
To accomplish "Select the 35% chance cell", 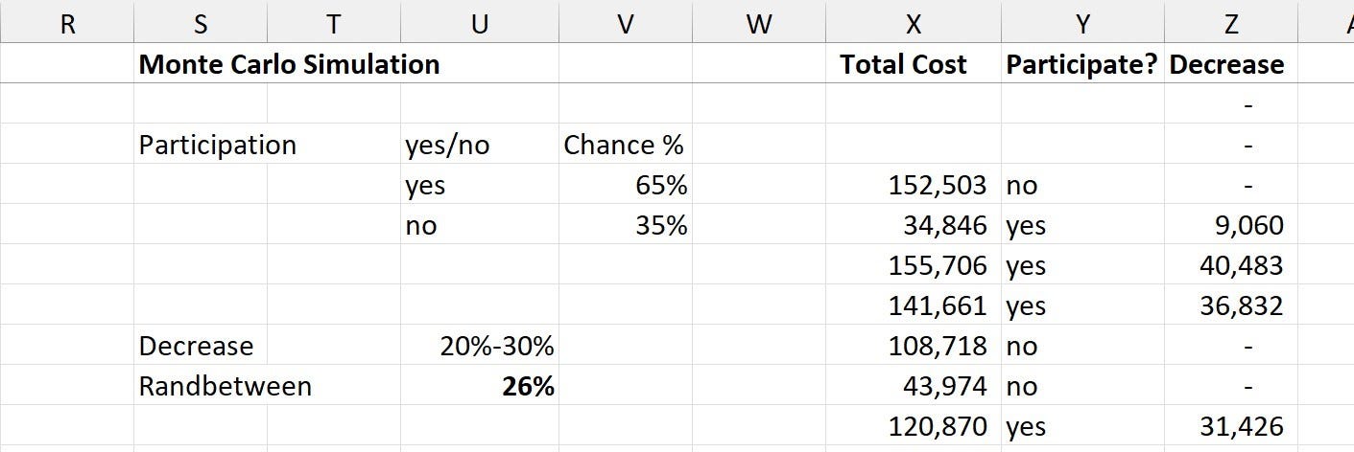I will pyautogui.click(x=626, y=225).
